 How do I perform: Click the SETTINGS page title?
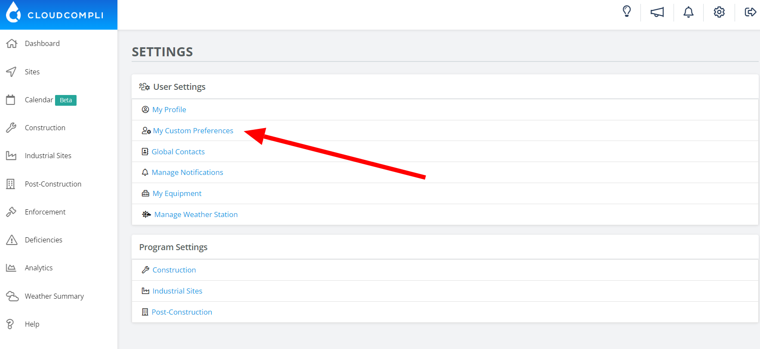(162, 52)
